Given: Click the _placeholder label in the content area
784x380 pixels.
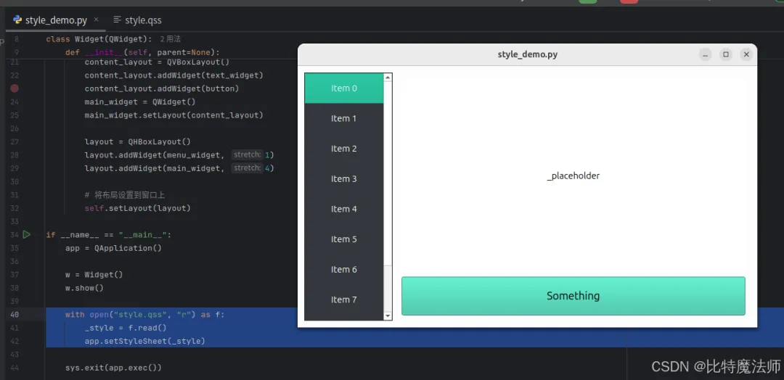Looking at the screenshot, I should [x=573, y=175].
